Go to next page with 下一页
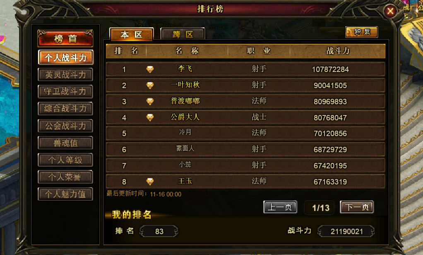Screen dimensions: 423x255 (x=357, y=207)
